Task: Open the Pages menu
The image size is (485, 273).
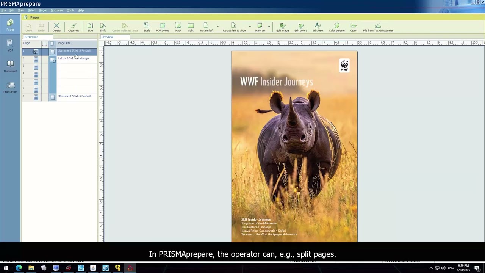Action: click(x=43, y=10)
